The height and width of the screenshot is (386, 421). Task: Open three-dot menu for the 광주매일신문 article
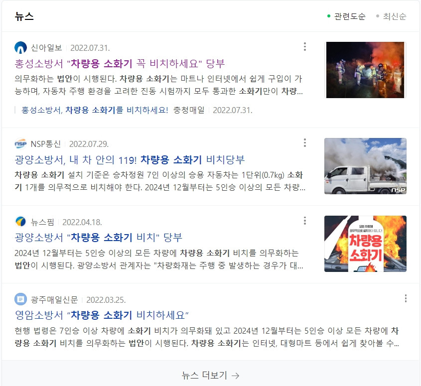[x=406, y=298]
